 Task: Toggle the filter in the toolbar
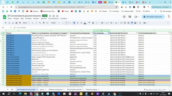coord(132,23)
